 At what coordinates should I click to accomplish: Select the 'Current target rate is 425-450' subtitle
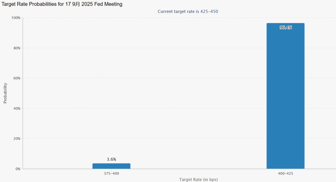188,12
